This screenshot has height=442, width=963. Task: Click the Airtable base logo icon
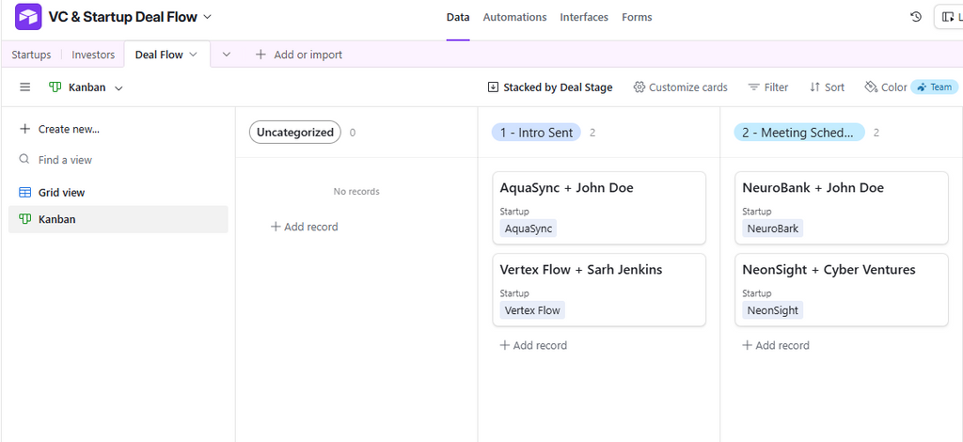(x=28, y=17)
